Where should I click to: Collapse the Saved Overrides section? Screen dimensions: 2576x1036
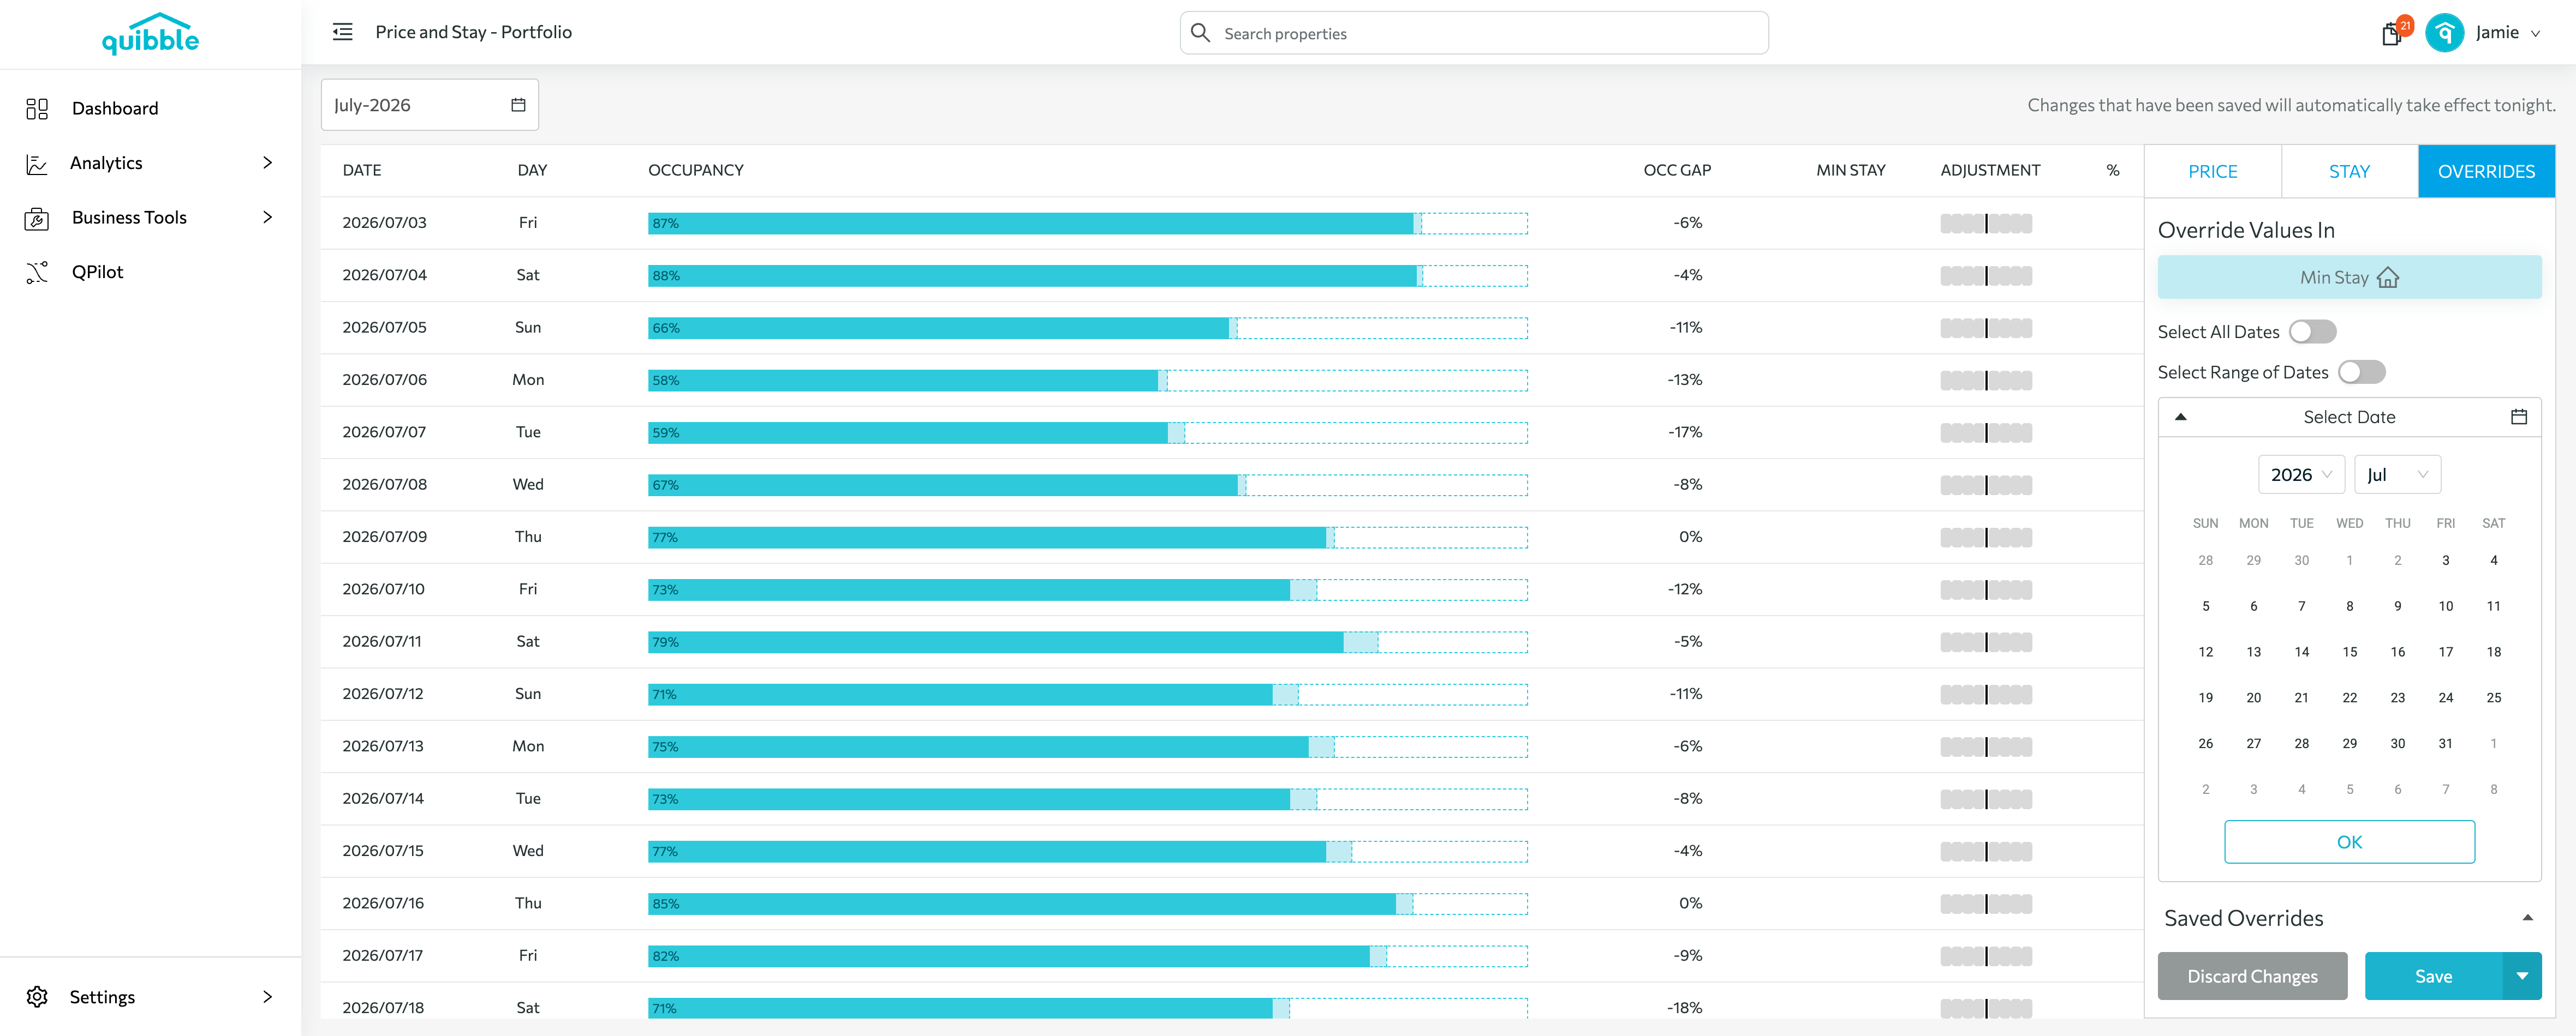2527,917
